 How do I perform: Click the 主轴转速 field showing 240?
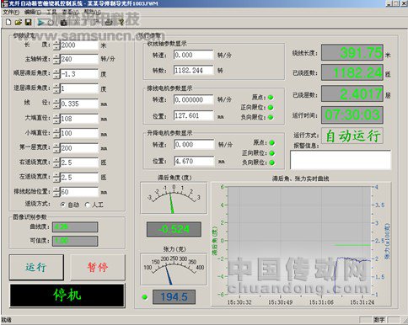click(79, 59)
